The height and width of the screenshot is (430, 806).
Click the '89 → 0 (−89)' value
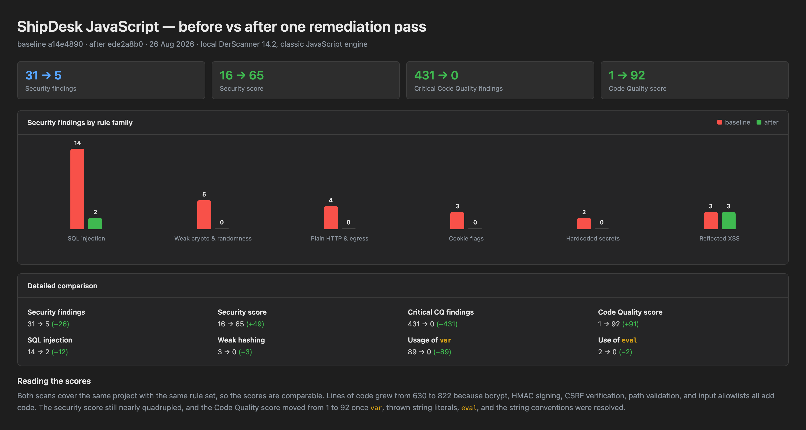click(429, 352)
